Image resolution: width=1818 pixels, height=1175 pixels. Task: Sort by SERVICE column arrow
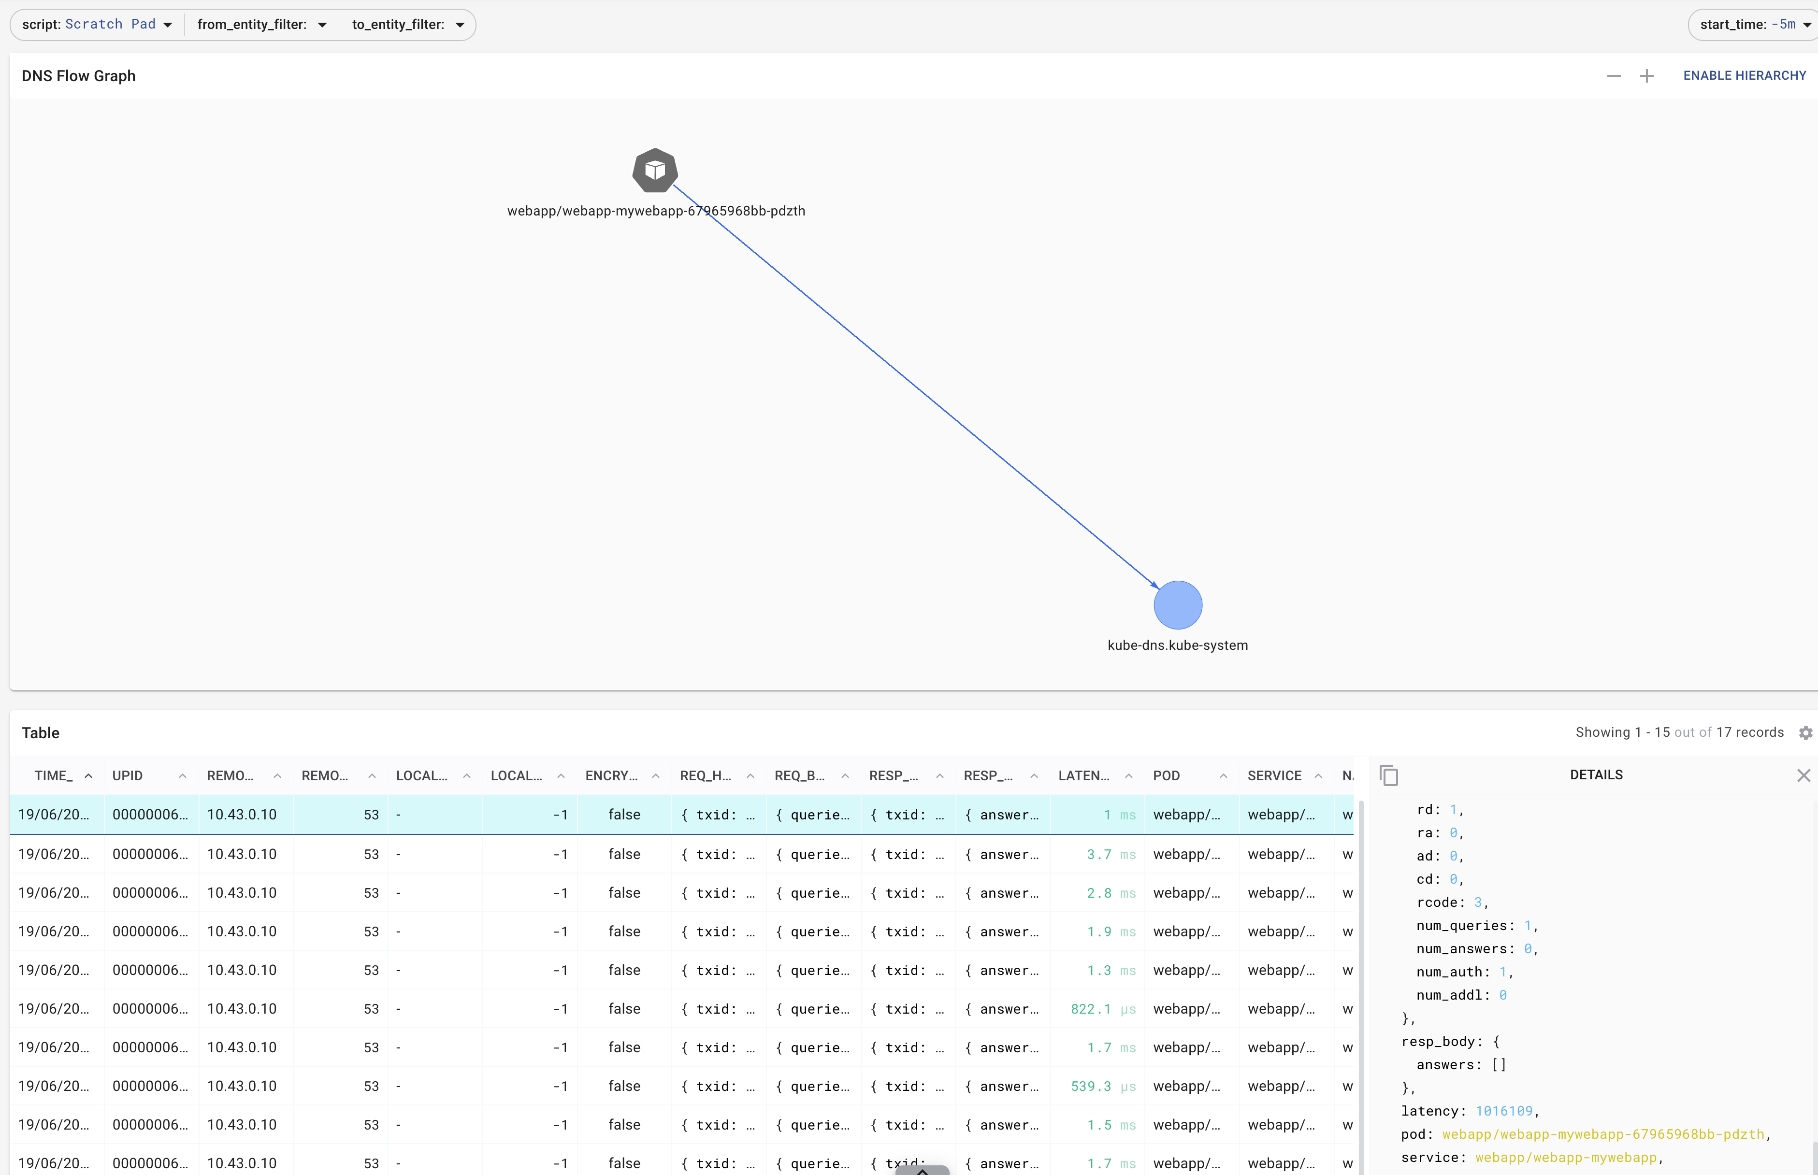(x=1318, y=776)
